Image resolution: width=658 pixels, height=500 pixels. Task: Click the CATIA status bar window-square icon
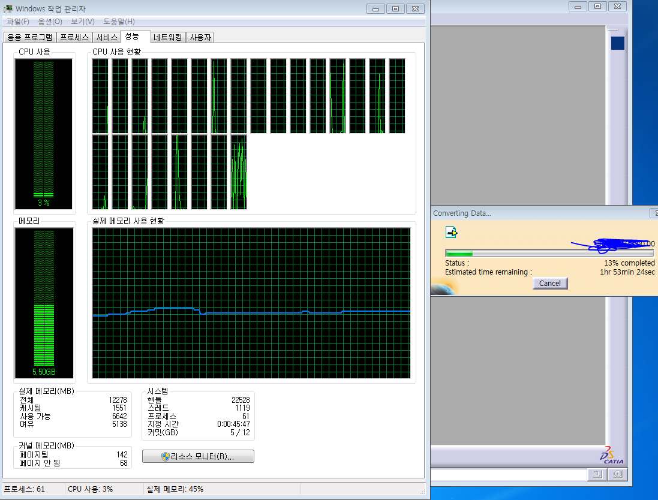pos(597,474)
